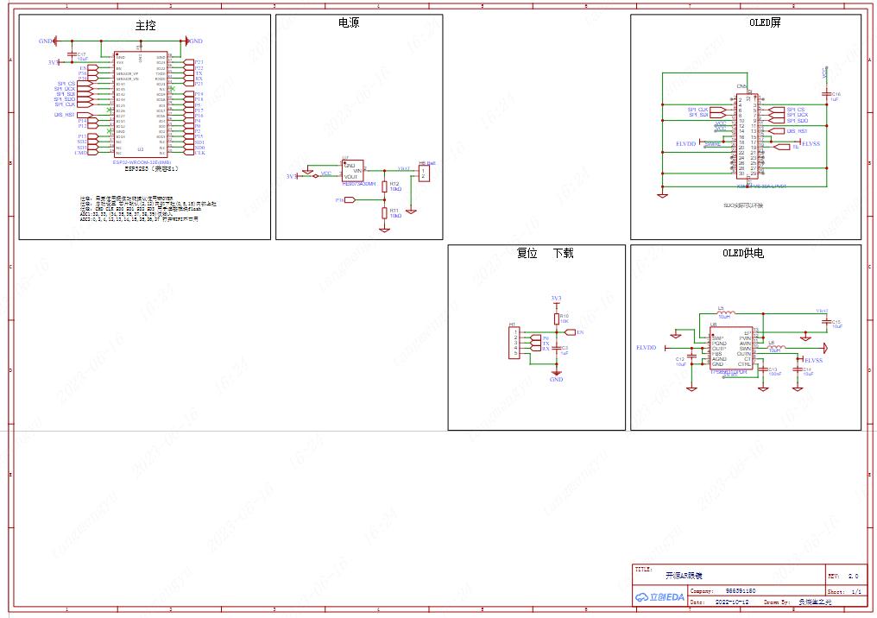Select resistor R10 below the 3V3 label
This screenshot has width=877, height=618.
[x=557, y=318]
